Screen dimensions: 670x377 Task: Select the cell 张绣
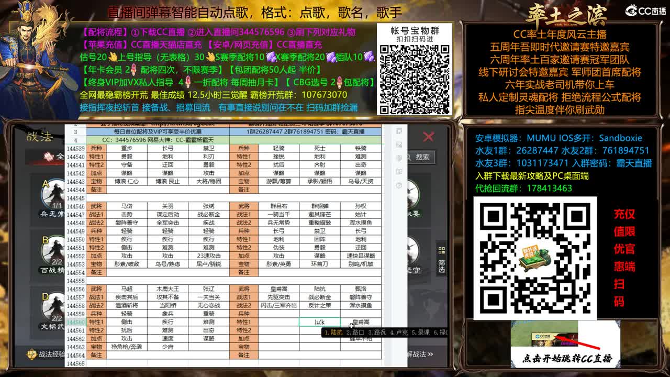coord(208,206)
